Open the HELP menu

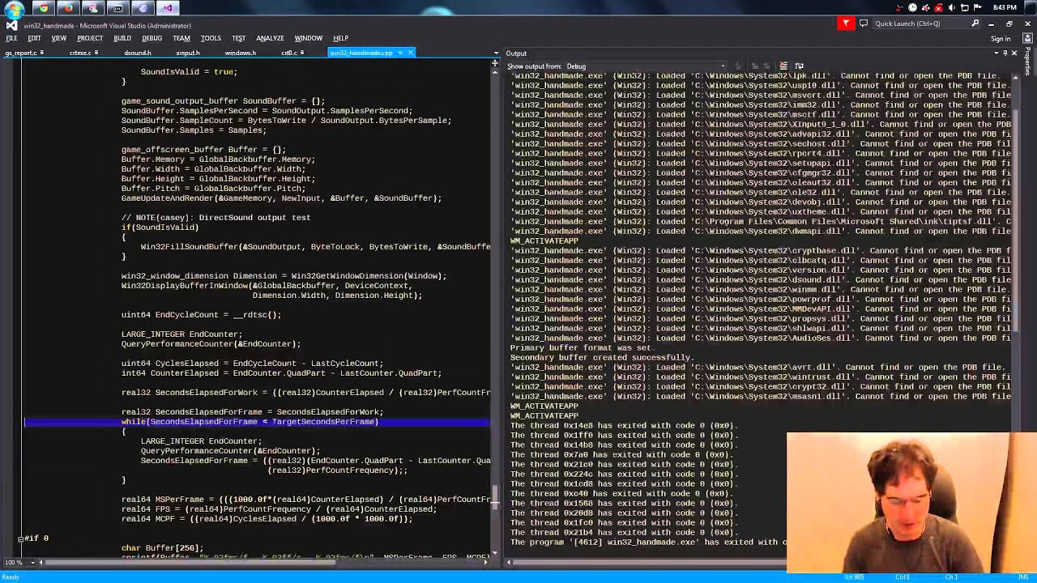point(340,38)
